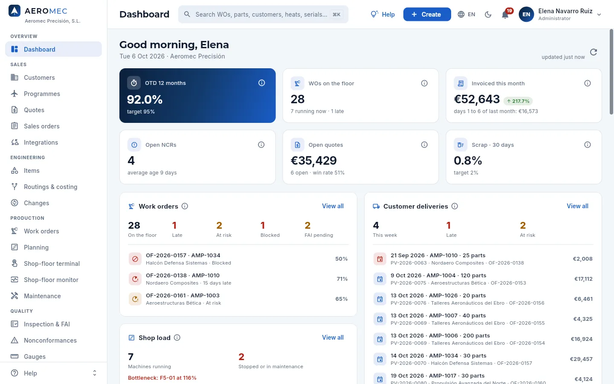
Task: Open blocked work order OF-2026-0157 row
Action: coord(238,259)
